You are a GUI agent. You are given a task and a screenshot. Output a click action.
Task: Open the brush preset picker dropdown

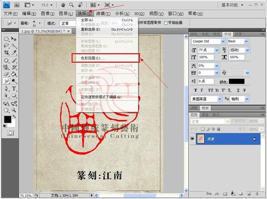pos(40,23)
